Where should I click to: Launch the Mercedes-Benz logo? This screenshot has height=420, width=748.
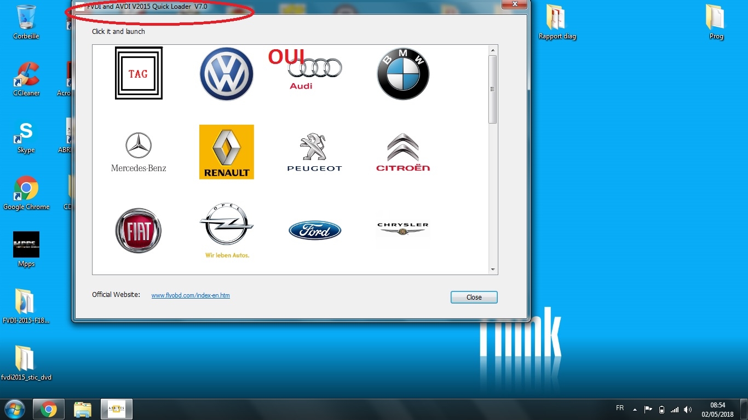pos(139,152)
